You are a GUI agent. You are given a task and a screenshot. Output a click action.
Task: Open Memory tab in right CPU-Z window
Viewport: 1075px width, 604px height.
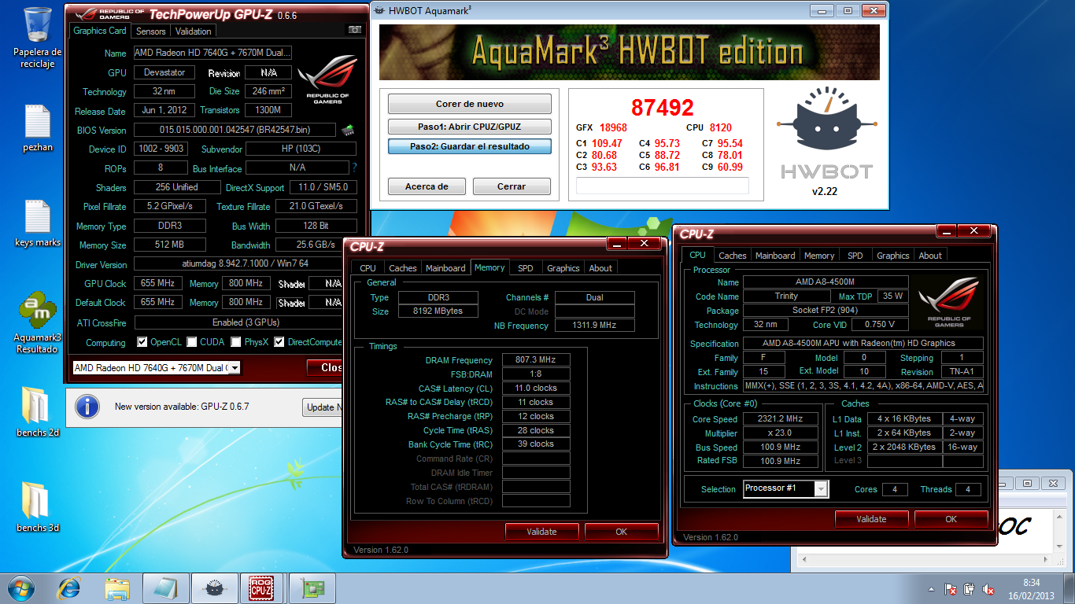(x=819, y=256)
